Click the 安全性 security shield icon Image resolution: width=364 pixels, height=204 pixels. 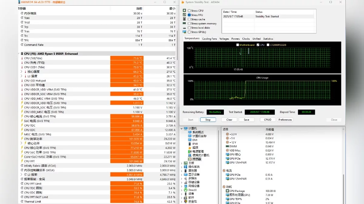pos(186,201)
